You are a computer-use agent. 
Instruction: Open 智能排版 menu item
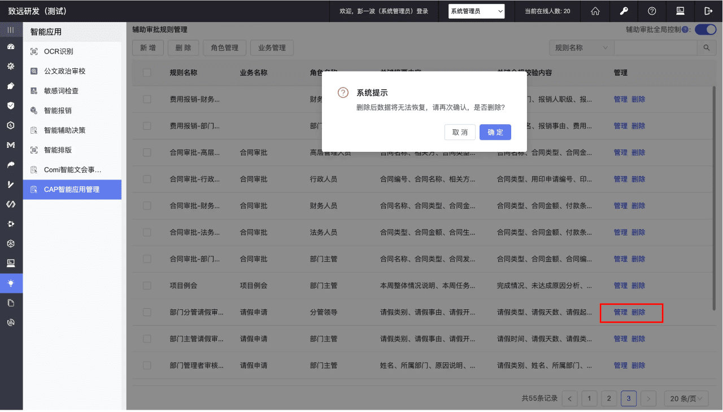click(72, 150)
